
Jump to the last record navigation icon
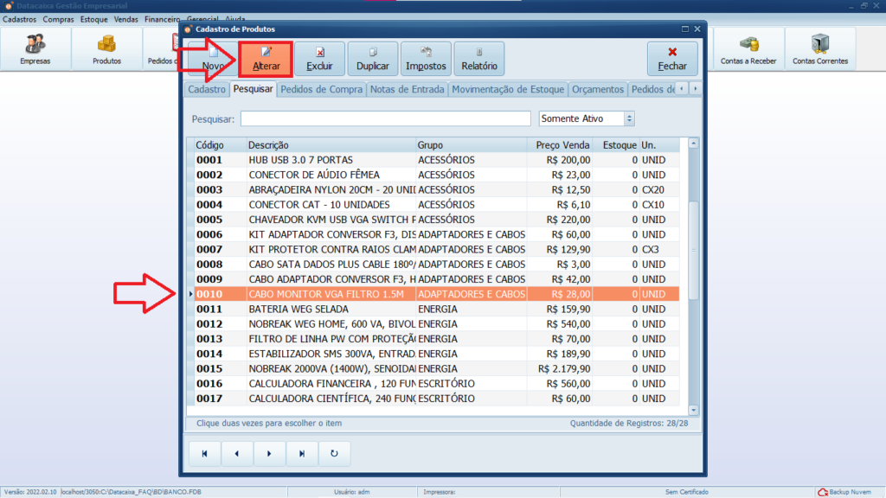301,452
